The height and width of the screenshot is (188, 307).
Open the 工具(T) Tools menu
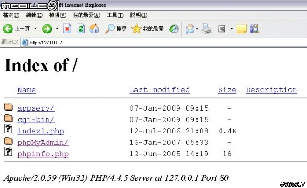[x=115, y=15]
